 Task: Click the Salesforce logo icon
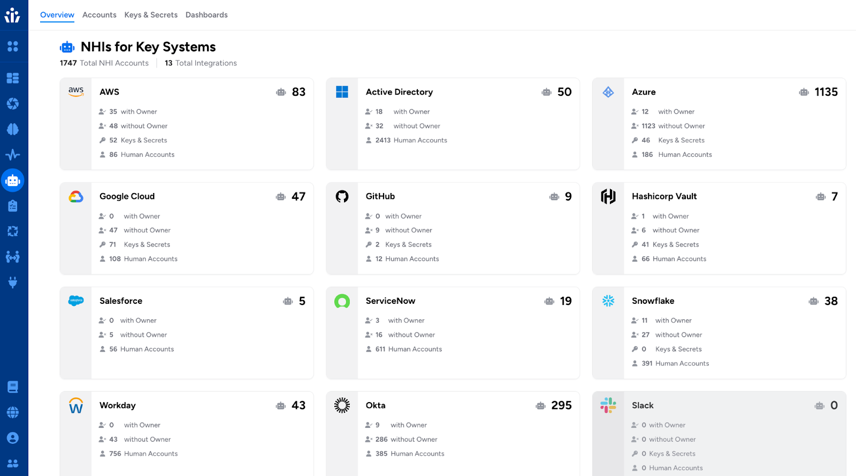coord(76,301)
